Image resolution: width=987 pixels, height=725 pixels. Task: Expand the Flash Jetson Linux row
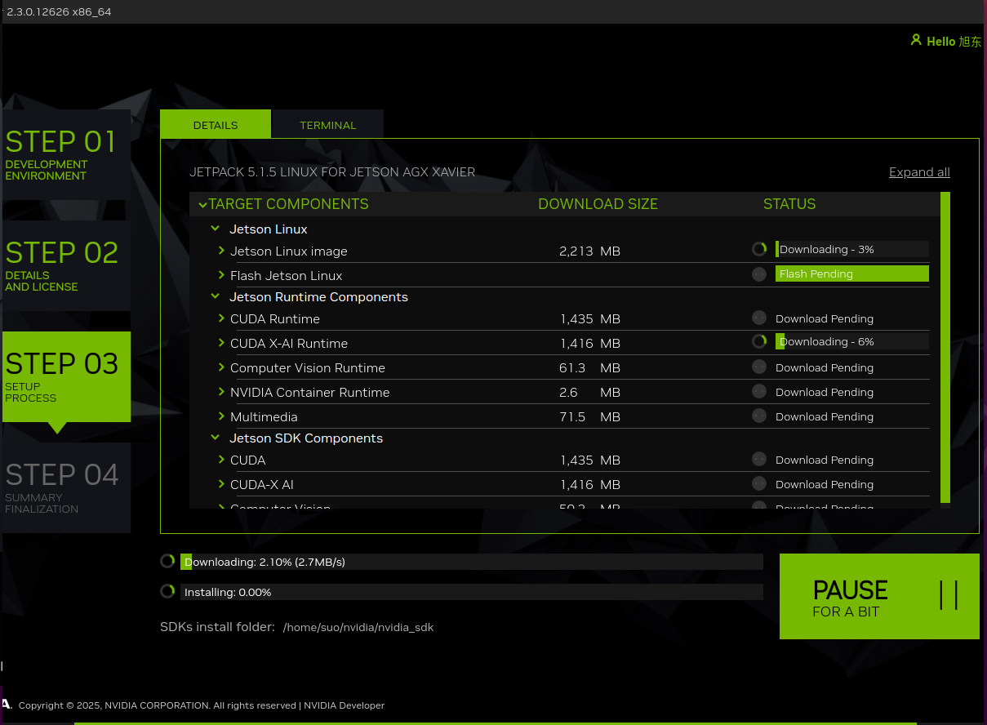(222, 275)
